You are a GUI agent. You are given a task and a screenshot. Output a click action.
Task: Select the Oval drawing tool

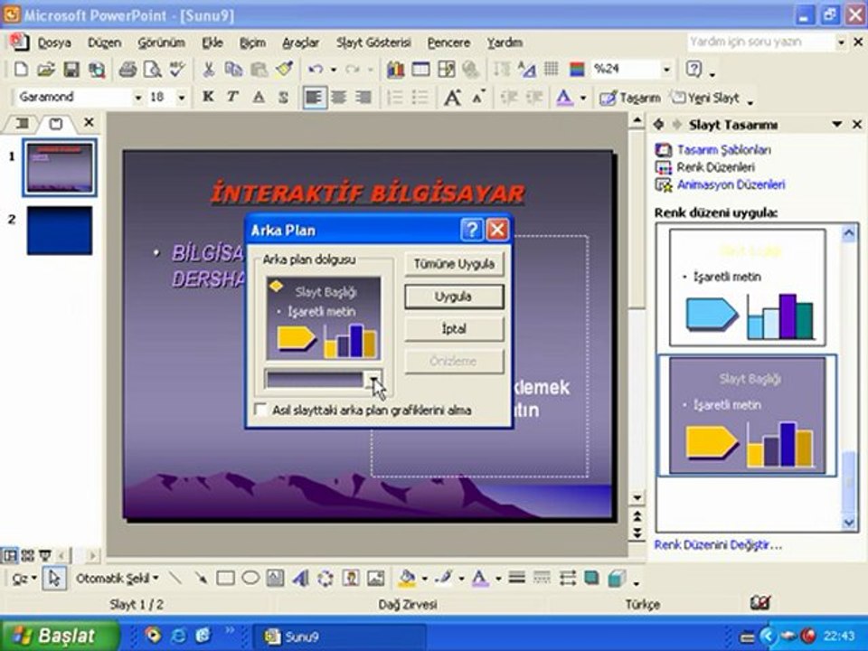[x=250, y=579]
